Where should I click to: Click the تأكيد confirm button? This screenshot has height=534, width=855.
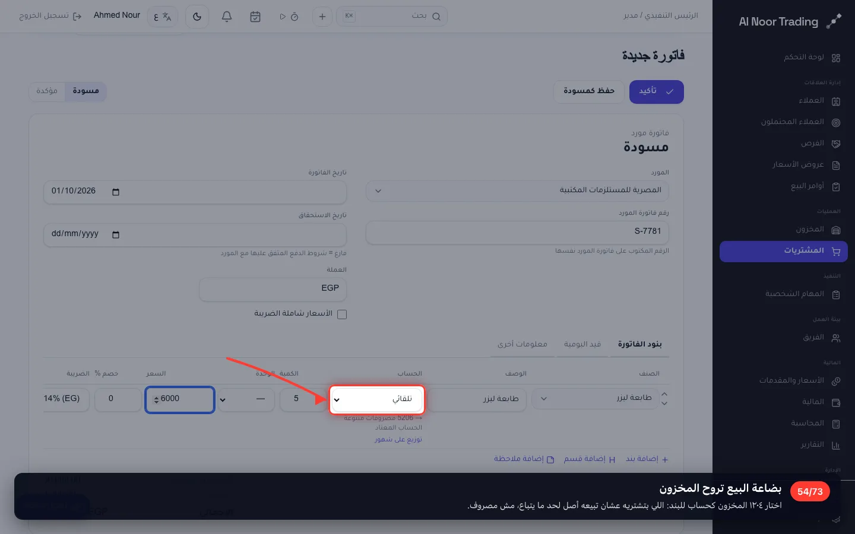(657, 92)
